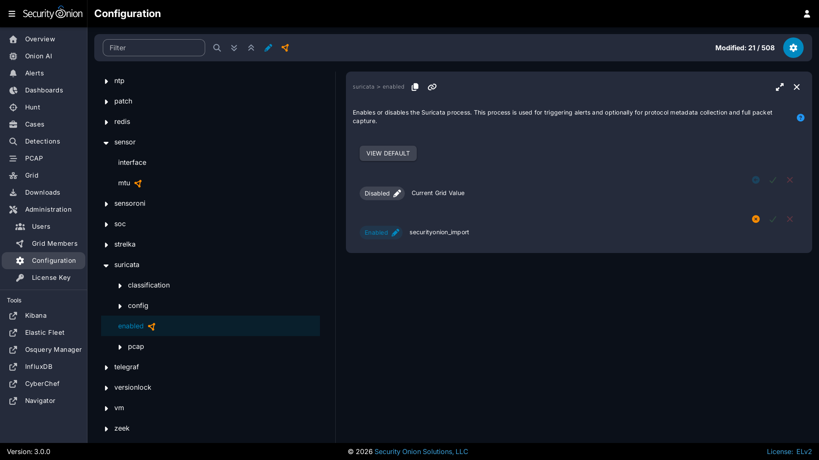Click the blue pencil filter icon

point(268,48)
